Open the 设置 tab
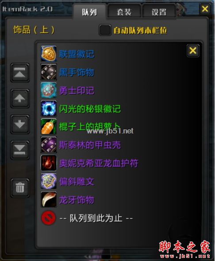 (x=159, y=12)
